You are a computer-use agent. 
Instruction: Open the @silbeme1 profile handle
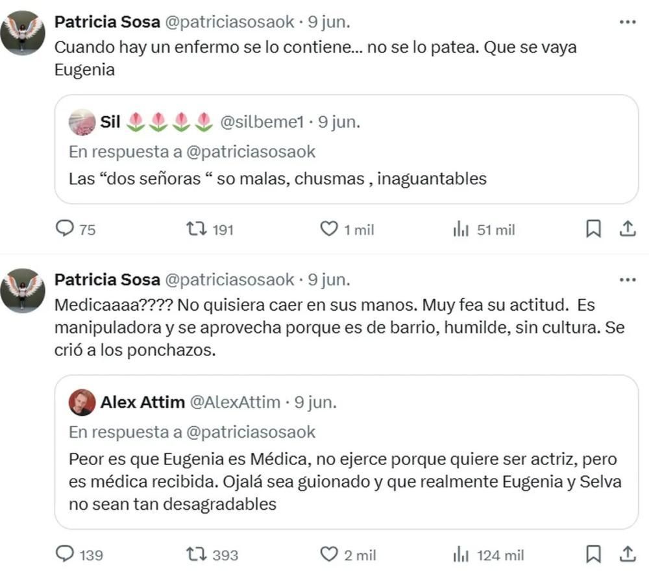pos(262,121)
